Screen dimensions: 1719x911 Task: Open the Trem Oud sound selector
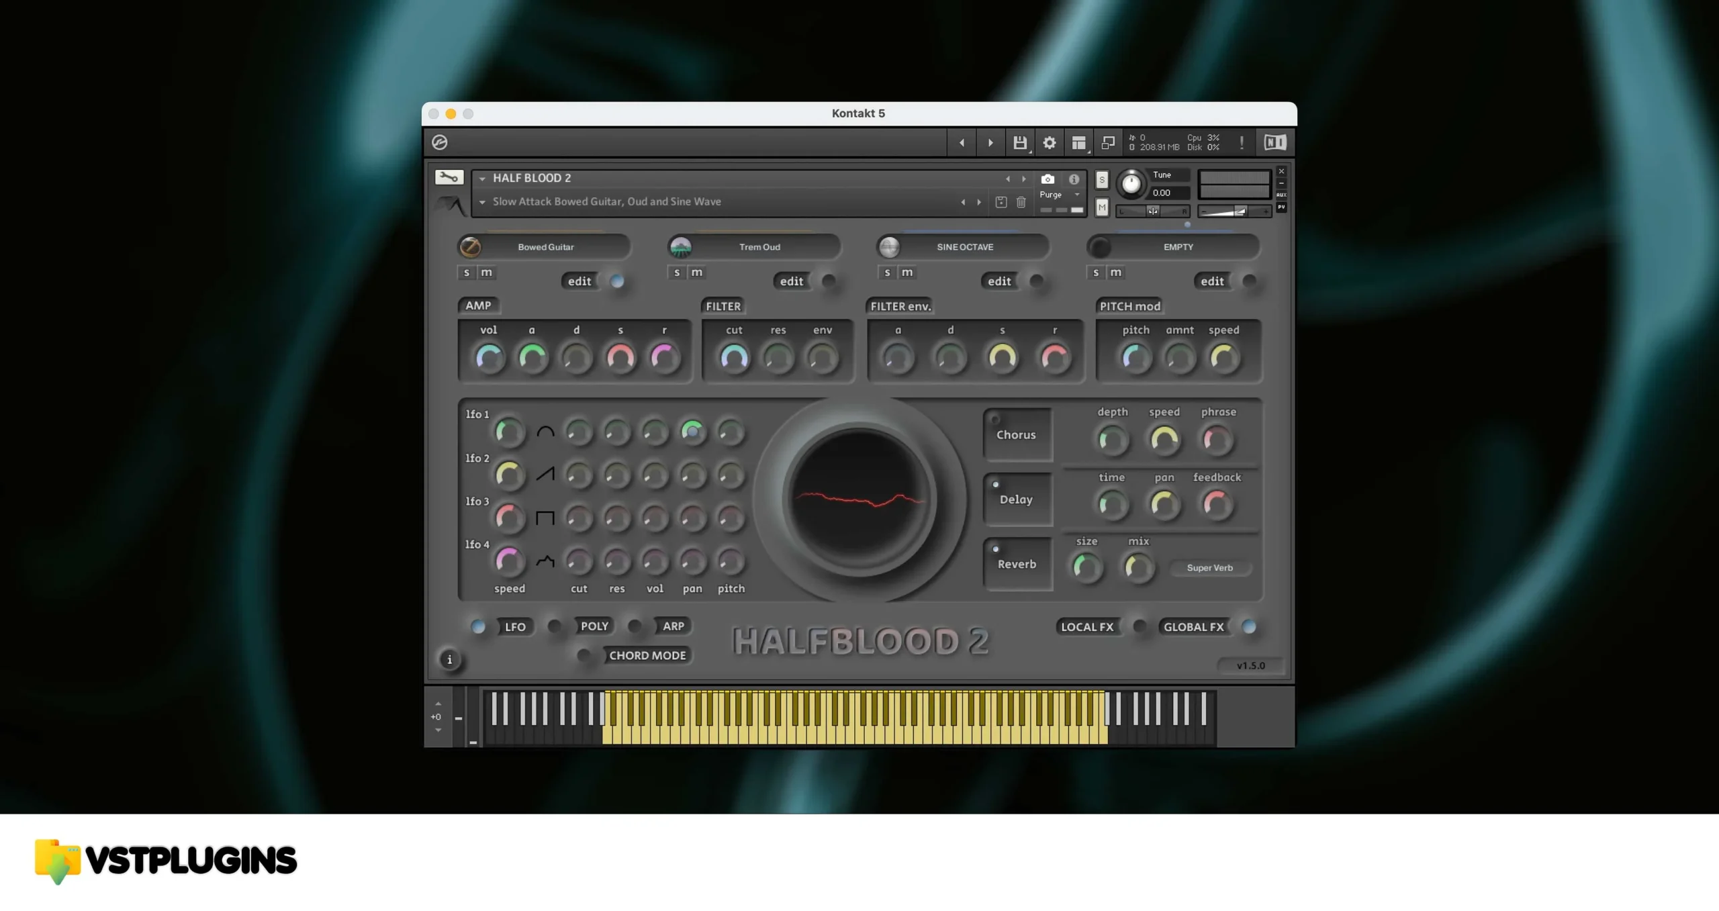pyautogui.click(x=759, y=247)
